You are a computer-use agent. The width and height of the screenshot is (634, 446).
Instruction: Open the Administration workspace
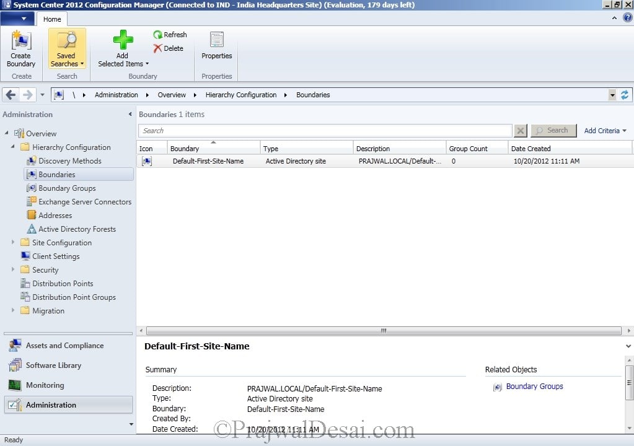pos(68,404)
